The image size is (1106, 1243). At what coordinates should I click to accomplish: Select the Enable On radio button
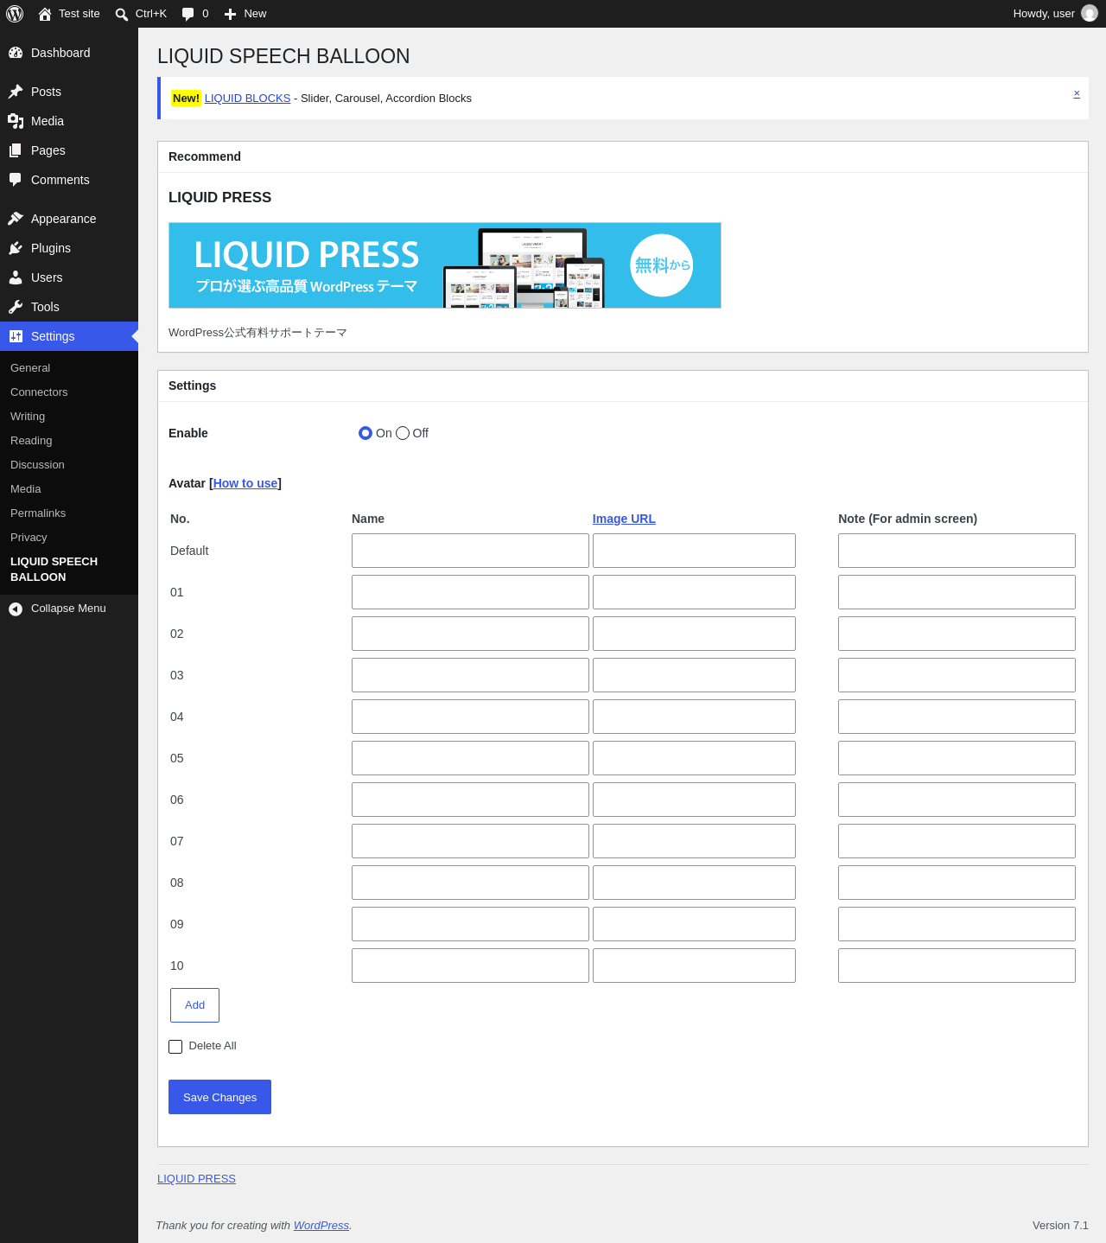[x=365, y=433]
